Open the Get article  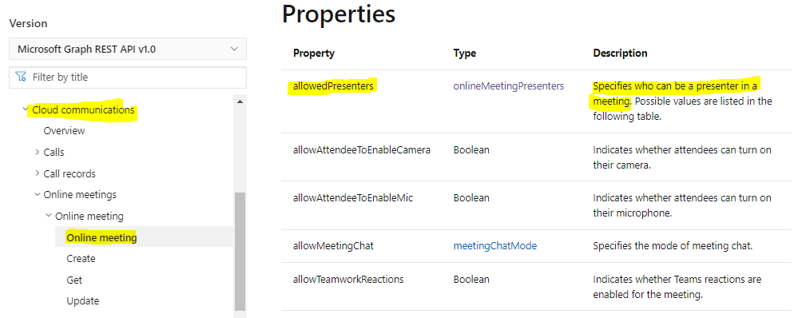pyautogui.click(x=74, y=280)
